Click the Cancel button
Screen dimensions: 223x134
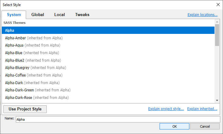coord(205,126)
